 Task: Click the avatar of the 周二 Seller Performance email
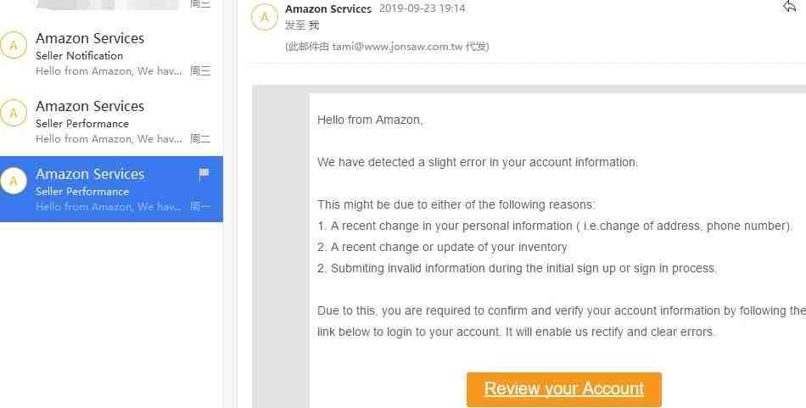14,113
